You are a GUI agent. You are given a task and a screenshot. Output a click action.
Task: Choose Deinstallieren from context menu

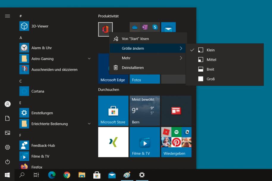pos(148,68)
